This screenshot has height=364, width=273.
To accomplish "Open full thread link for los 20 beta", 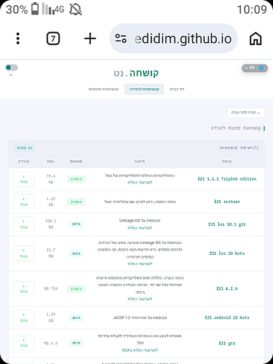I will point(140,264).
